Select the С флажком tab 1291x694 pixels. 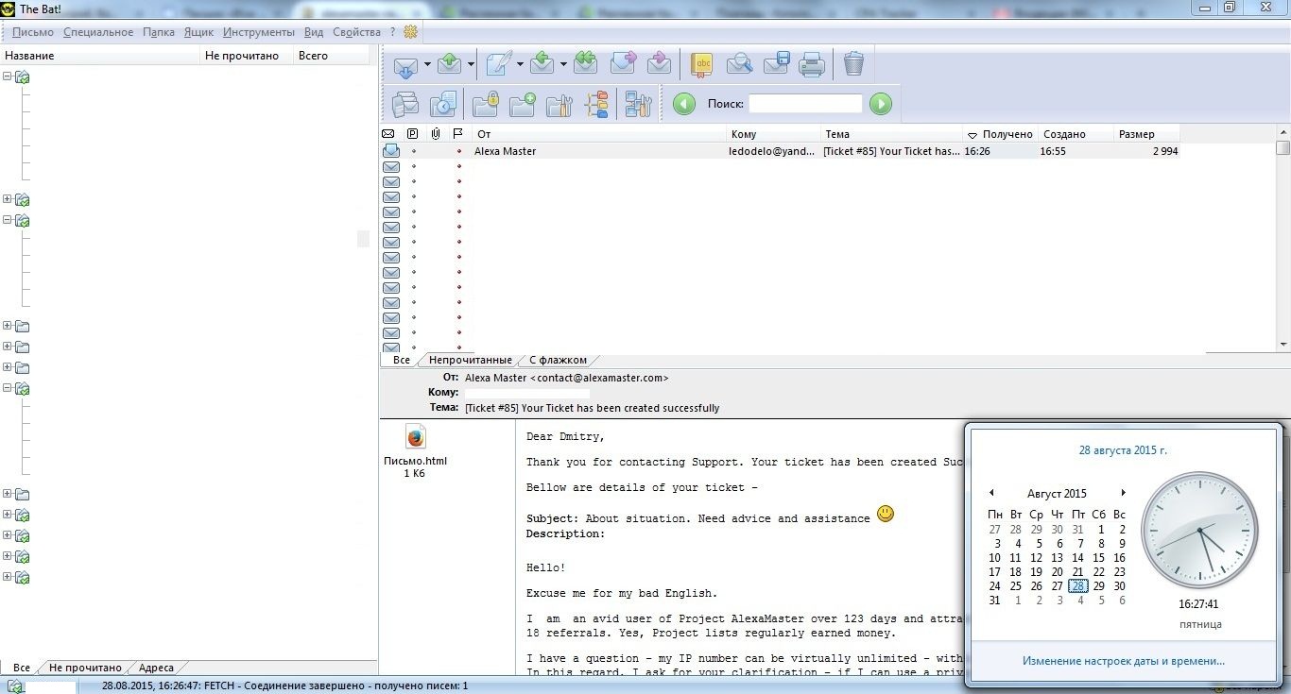click(x=558, y=360)
